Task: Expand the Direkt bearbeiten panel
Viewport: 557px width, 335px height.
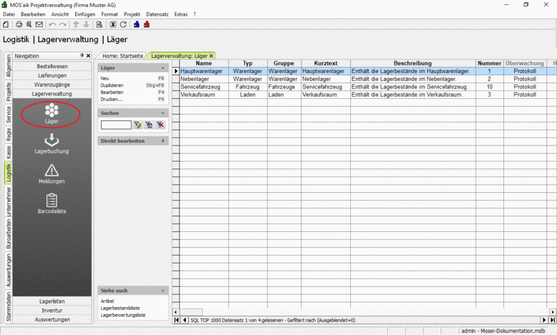Action: tap(163, 141)
